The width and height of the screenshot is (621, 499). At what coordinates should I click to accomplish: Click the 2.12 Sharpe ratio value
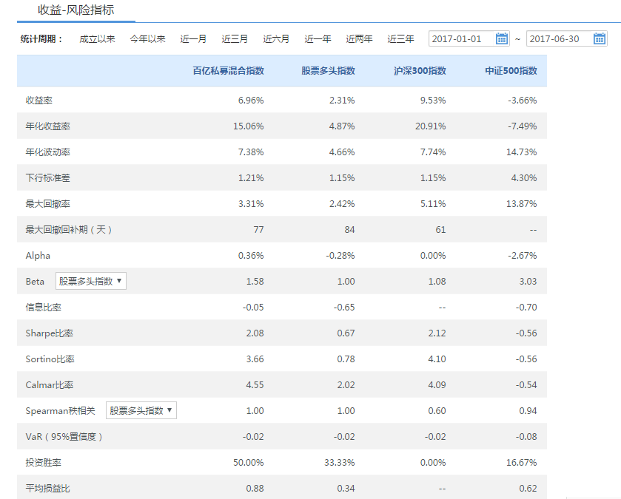[437, 333]
